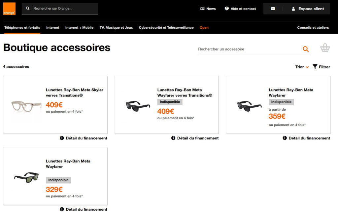Open Conseils et ateliers menu
338x216 pixels.
click(313, 28)
